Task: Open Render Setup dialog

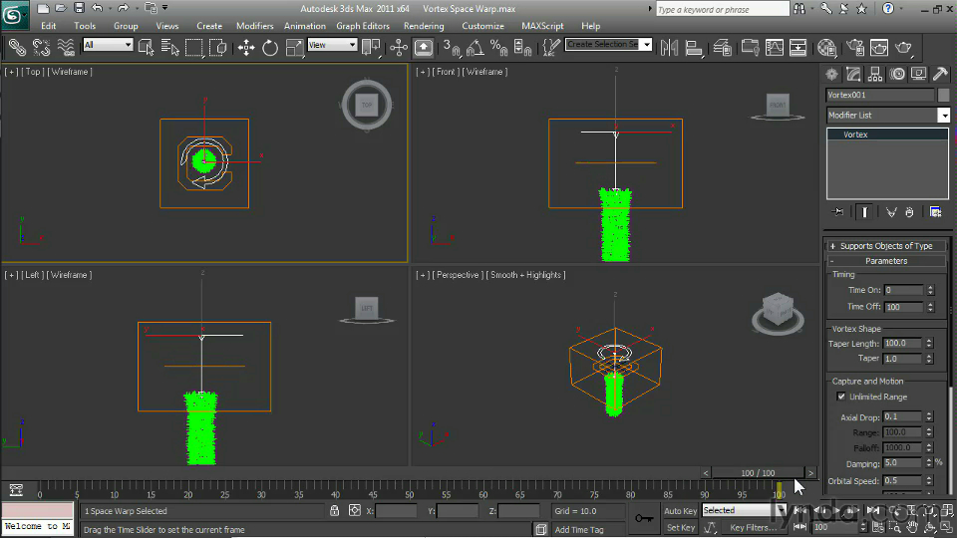Action: tap(855, 47)
